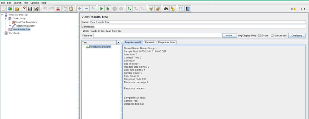Click the grey Stop test icon
309x119 pixels.
[114, 9]
